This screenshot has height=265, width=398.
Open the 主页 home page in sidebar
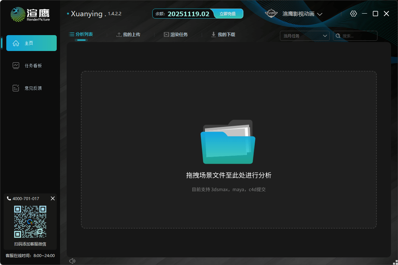31,43
